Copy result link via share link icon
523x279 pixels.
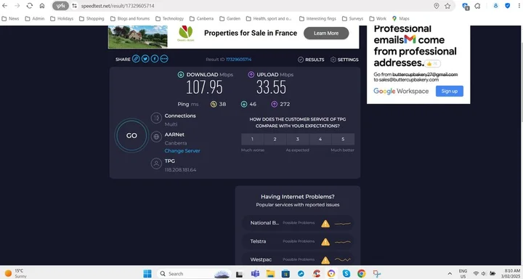pos(136,59)
